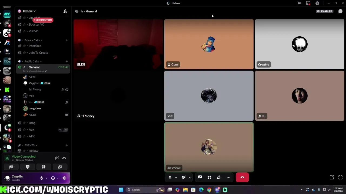Viewport: 346px width, 194px height.
Task: Open output device options beside headphones icon
Action: pyautogui.click(x=58, y=178)
